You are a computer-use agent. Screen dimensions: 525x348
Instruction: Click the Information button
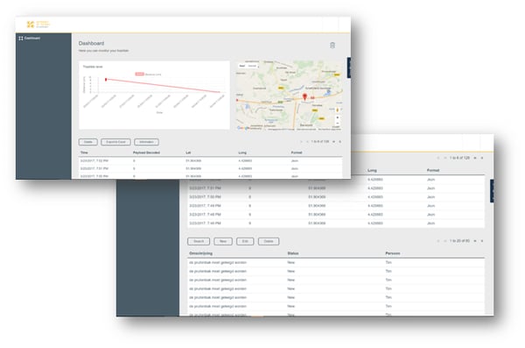(x=146, y=142)
